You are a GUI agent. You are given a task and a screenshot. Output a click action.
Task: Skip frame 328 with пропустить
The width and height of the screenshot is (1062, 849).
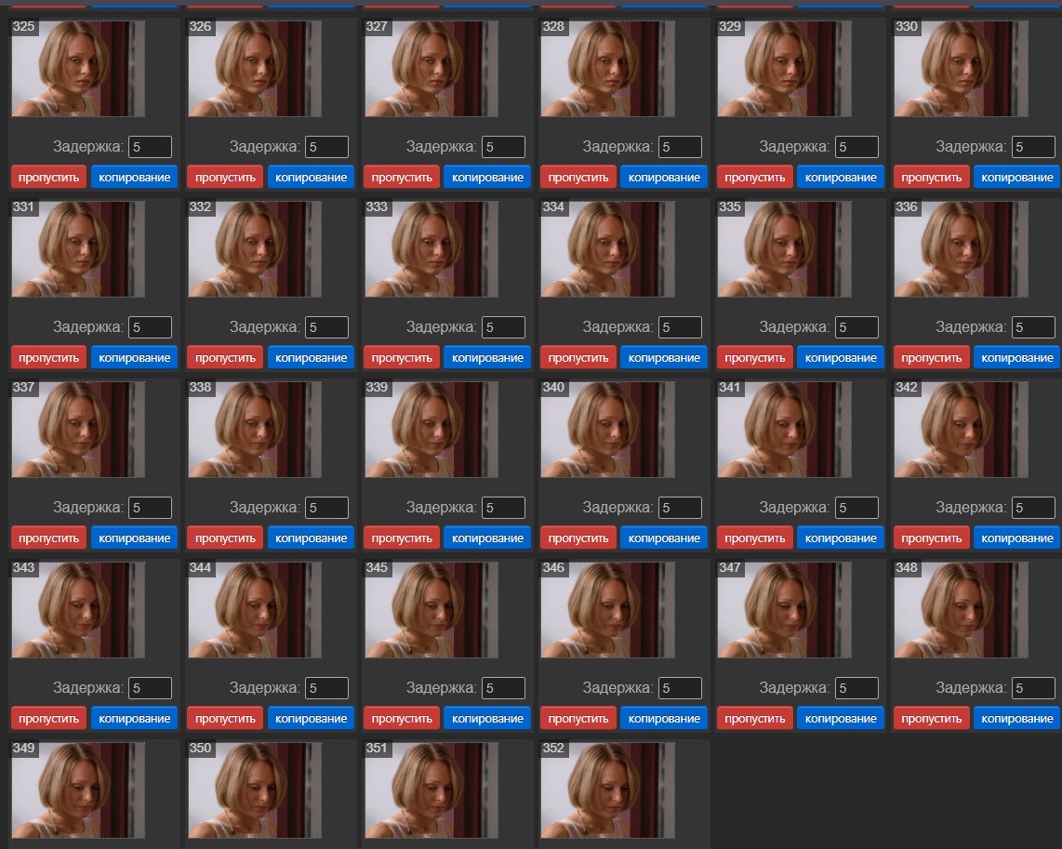click(578, 178)
